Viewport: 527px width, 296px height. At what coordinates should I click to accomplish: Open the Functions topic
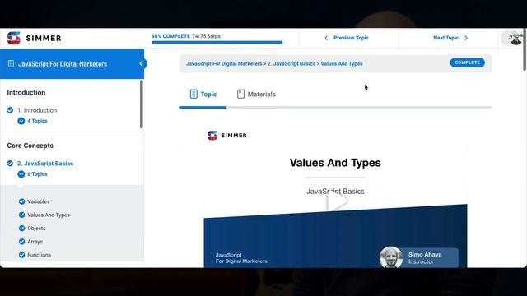(x=39, y=255)
